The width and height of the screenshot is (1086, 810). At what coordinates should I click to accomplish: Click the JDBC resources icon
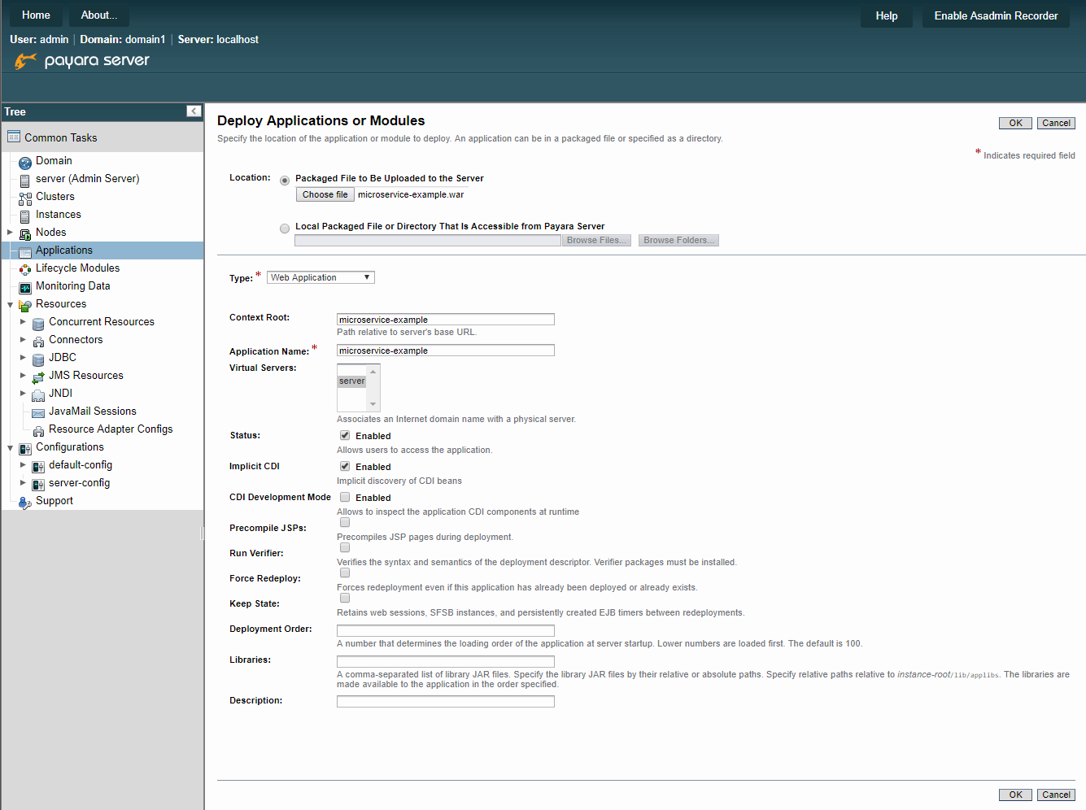[x=38, y=357]
